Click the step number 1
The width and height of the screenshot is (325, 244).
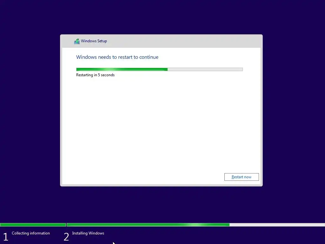coord(6,237)
